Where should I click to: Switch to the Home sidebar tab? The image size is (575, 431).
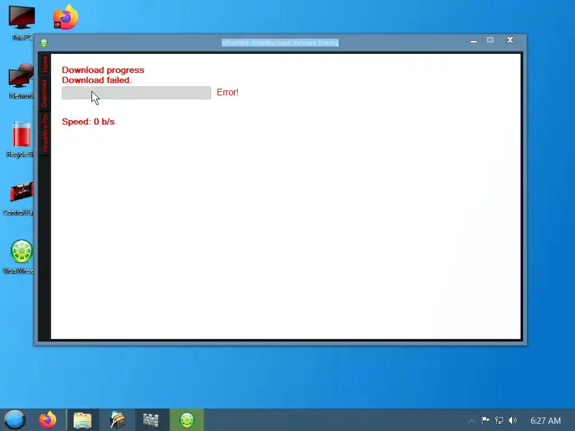[45, 64]
